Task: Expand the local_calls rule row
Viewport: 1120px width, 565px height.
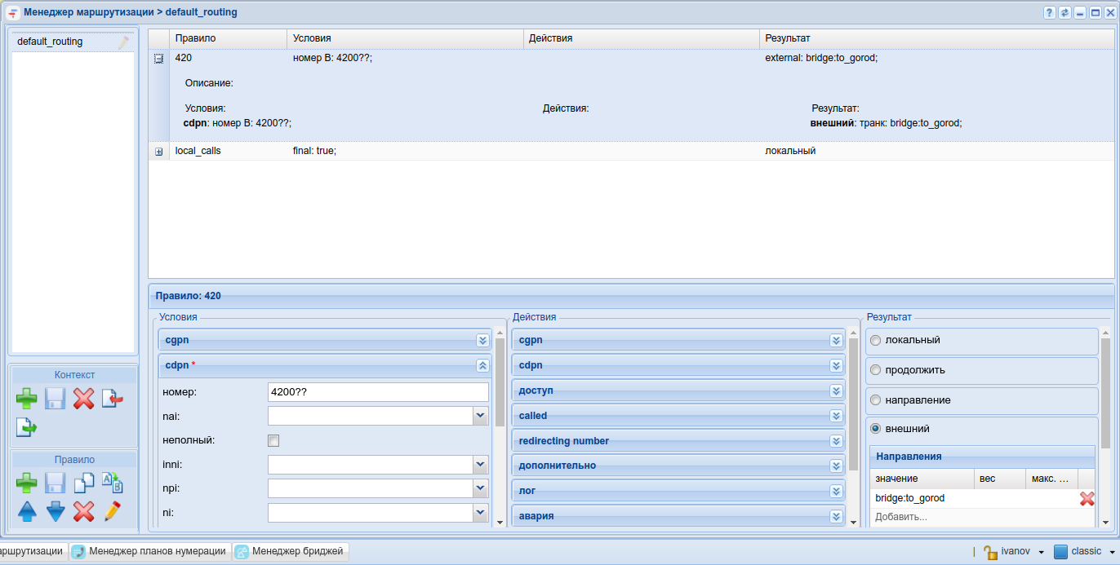Action: point(158,152)
